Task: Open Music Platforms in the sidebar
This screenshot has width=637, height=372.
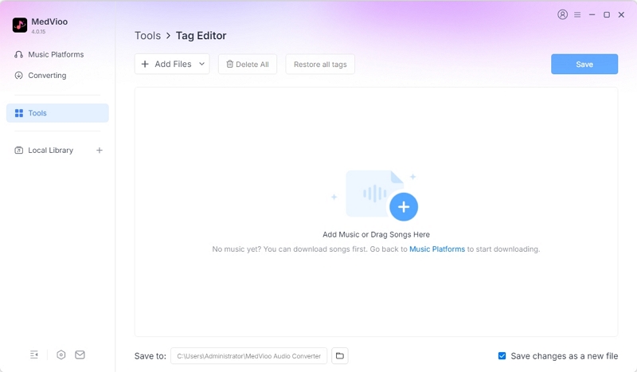Action: pyautogui.click(x=49, y=54)
